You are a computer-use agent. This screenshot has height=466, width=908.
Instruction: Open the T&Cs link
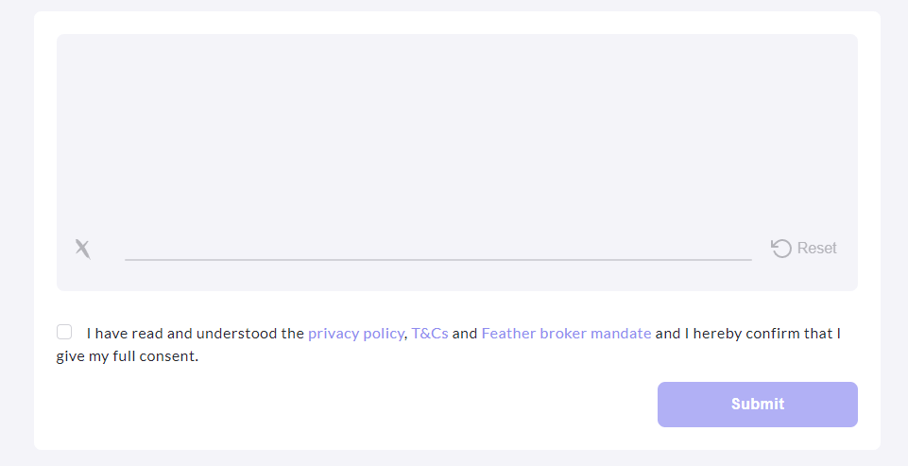pyautogui.click(x=430, y=334)
